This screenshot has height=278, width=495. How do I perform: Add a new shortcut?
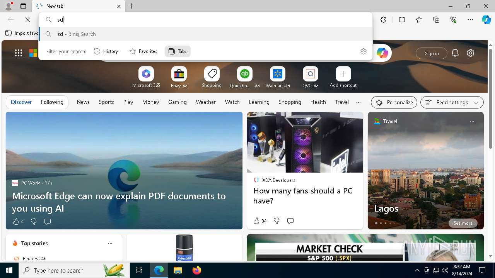[x=343, y=77]
